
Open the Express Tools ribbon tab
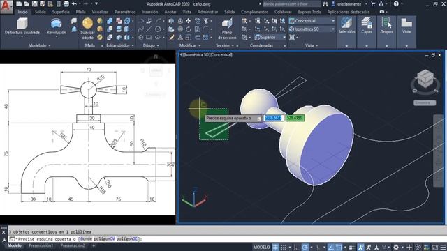[309, 12]
